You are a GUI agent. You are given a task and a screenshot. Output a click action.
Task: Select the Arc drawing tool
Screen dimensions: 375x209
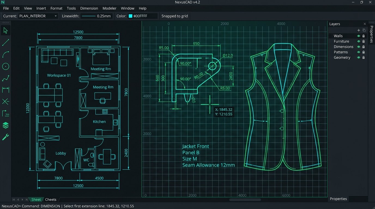pyautogui.click(x=6, y=54)
